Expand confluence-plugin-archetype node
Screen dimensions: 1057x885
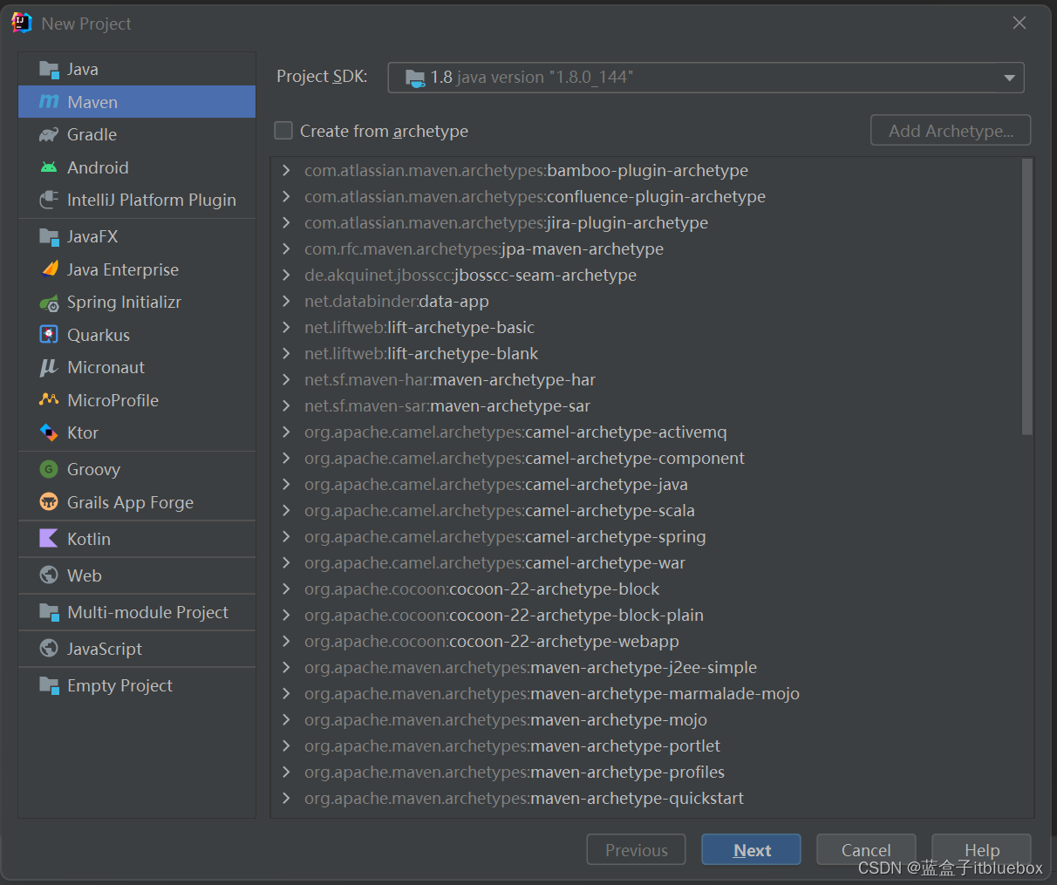tap(286, 196)
